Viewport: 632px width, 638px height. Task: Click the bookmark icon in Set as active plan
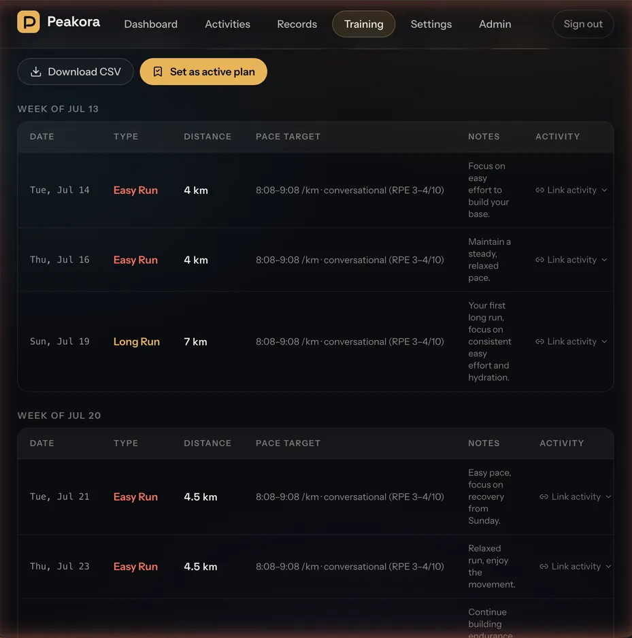tap(158, 71)
